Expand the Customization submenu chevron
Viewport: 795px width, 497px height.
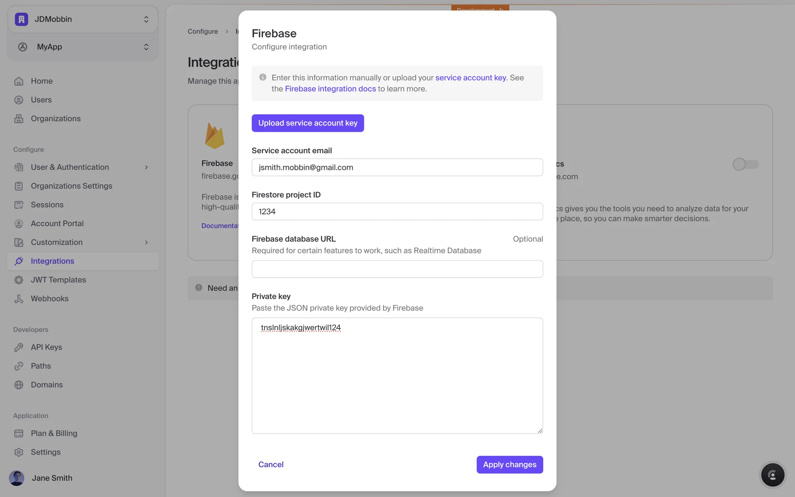click(x=146, y=242)
